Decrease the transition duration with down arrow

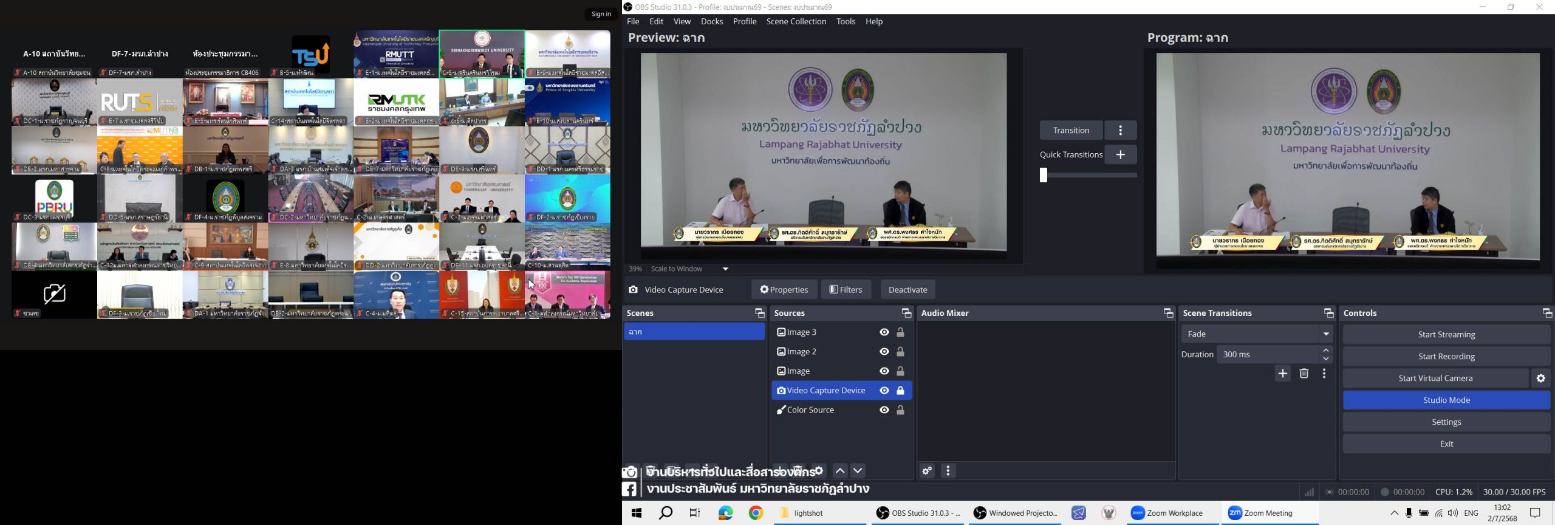(x=1326, y=359)
